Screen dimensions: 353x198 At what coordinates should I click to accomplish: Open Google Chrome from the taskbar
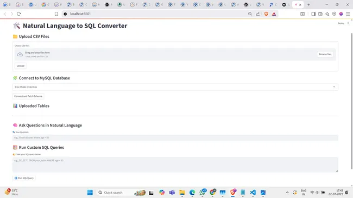pos(212,192)
